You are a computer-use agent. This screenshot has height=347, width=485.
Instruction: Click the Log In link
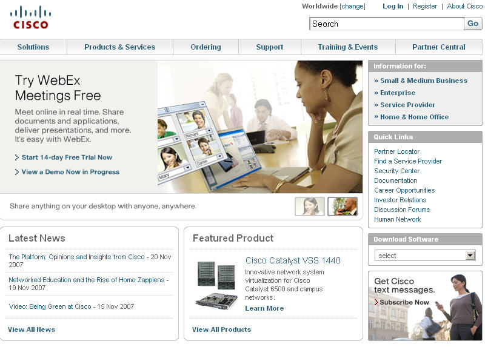pyautogui.click(x=393, y=6)
